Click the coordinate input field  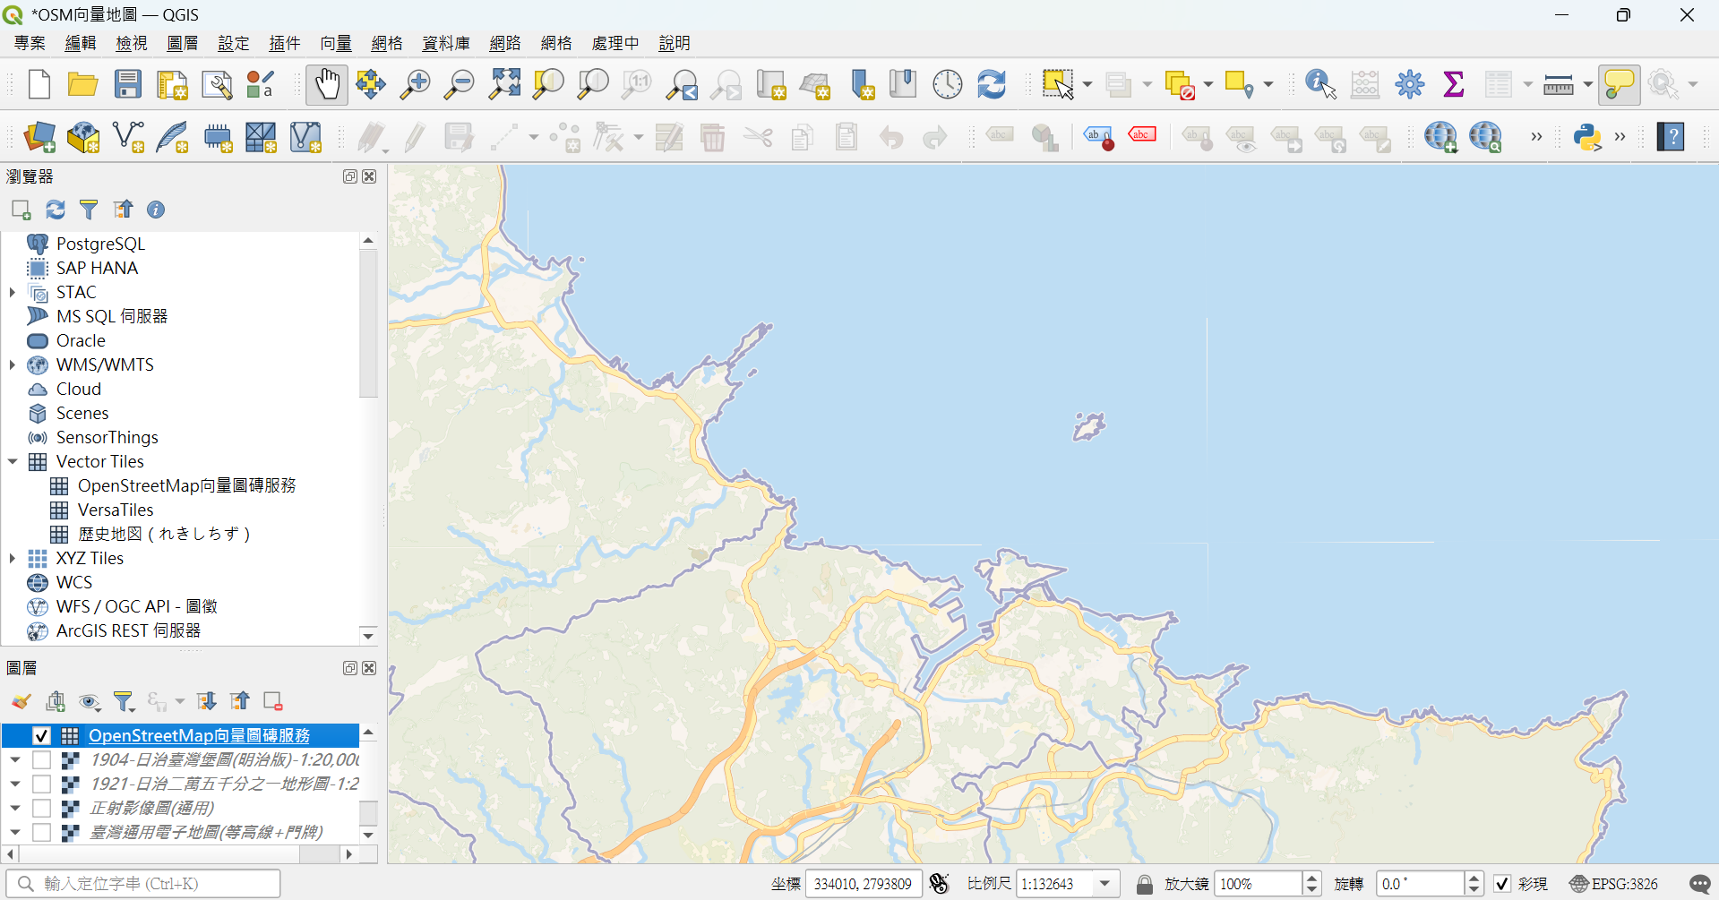(x=864, y=884)
